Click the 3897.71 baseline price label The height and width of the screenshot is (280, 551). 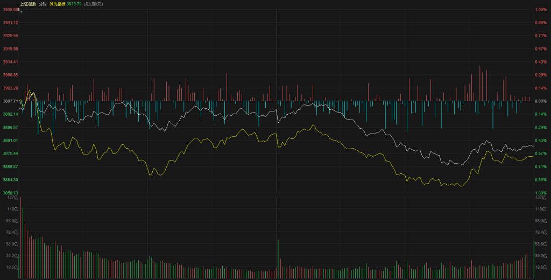tap(10, 101)
